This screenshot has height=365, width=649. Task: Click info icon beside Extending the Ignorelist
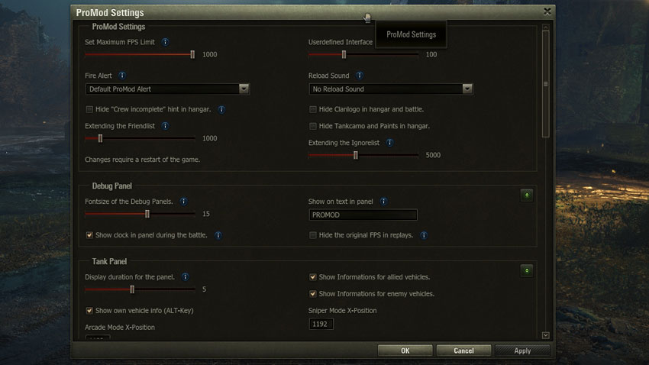point(389,142)
